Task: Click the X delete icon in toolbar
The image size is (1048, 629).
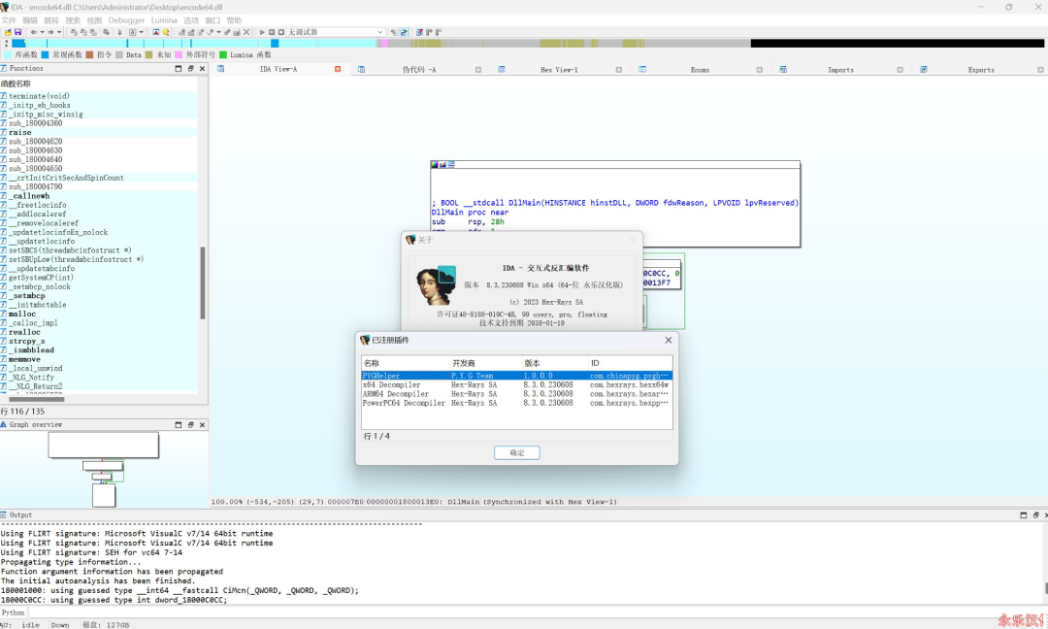Action: click(246, 32)
